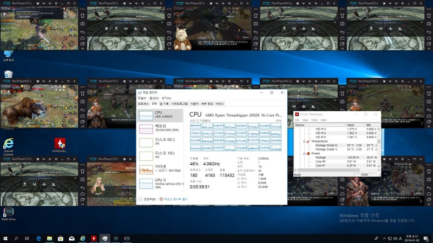Open the 네트워크 (Network) desktop icon
The width and height of the screenshot is (433, 243).
click(8, 56)
